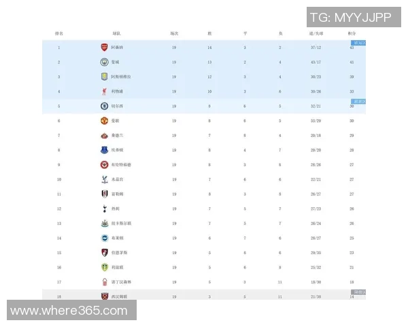Click the Arsenal crest icon

[104, 48]
